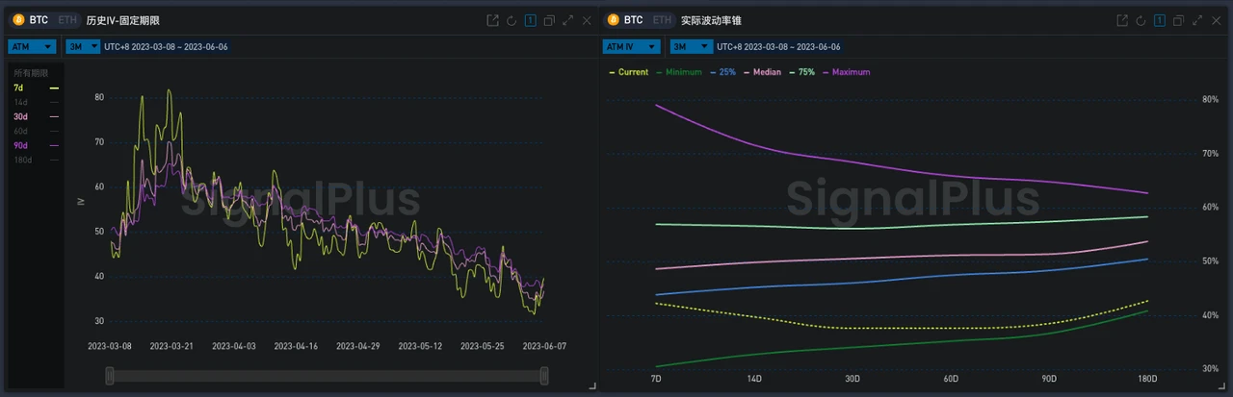Refresh the 历史IV-固定期限 chart
Image resolution: width=1233 pixels, height=397 pixels.
coord(511,20)
